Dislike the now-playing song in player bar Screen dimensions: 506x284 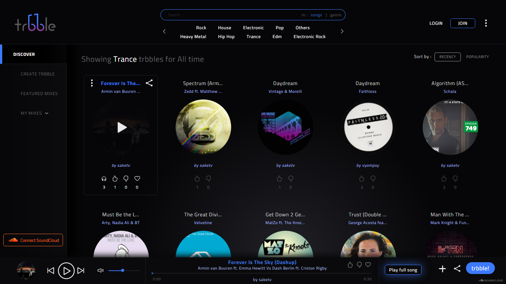(359, 265)
